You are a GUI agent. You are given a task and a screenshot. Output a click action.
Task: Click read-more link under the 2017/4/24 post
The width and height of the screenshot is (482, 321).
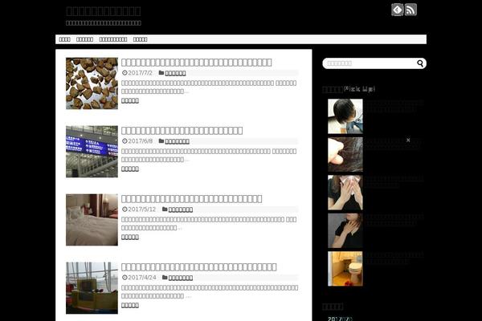(x=130, y=305)
